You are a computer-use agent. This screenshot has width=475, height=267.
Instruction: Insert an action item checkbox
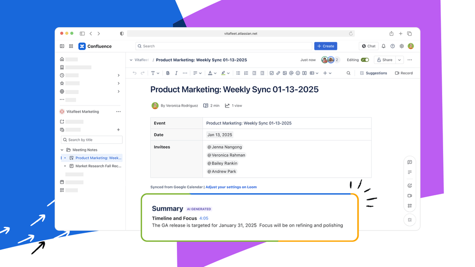[271, 73]
